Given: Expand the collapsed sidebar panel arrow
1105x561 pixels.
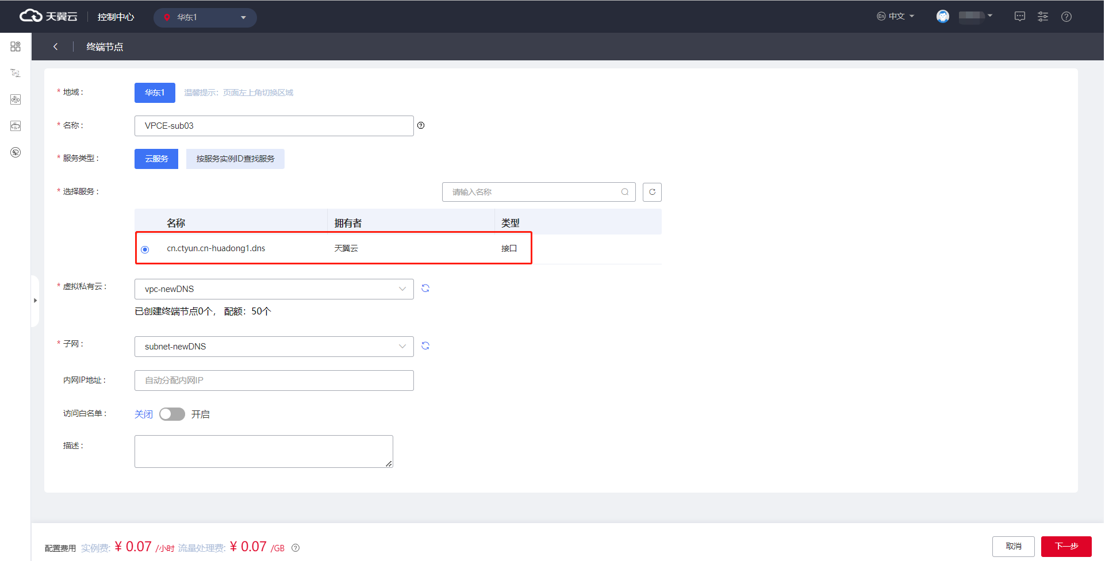Looking at the screenshot, I should point(35,301).
